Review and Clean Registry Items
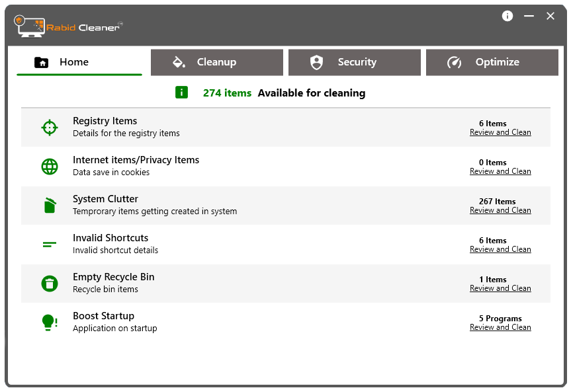Image resolution: width=571 pixels, height=390 pixels. [500, 132]
